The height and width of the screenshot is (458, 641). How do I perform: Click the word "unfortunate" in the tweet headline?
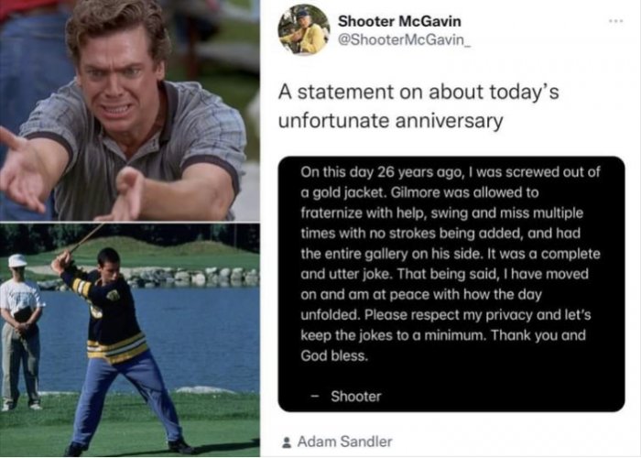point(337,121)
